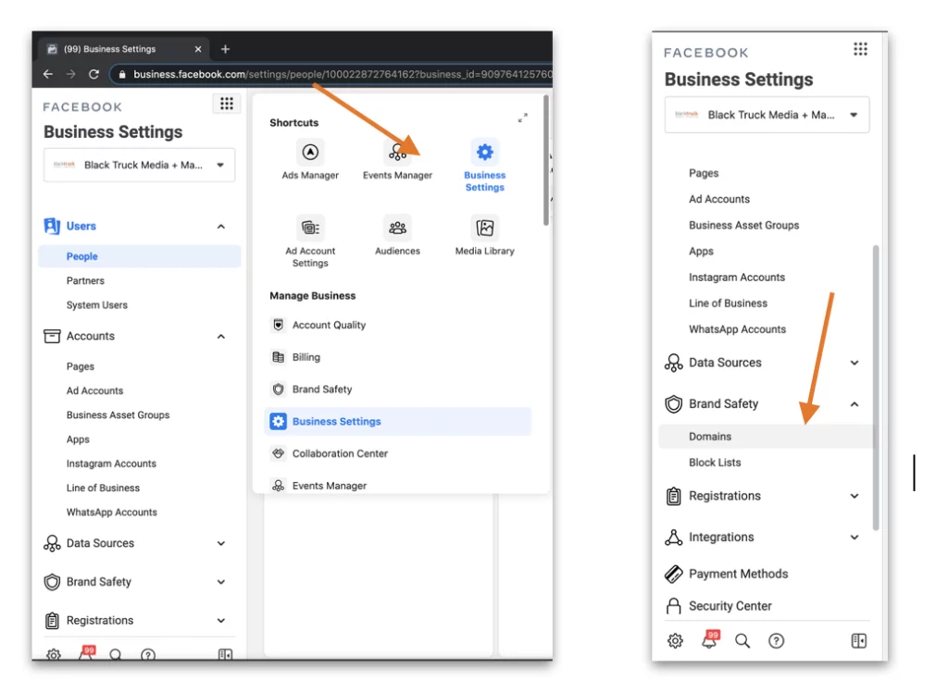This screenshot has width=948, height=692.
Task: Select Pages in right panel
Action: tap(704, 173)
